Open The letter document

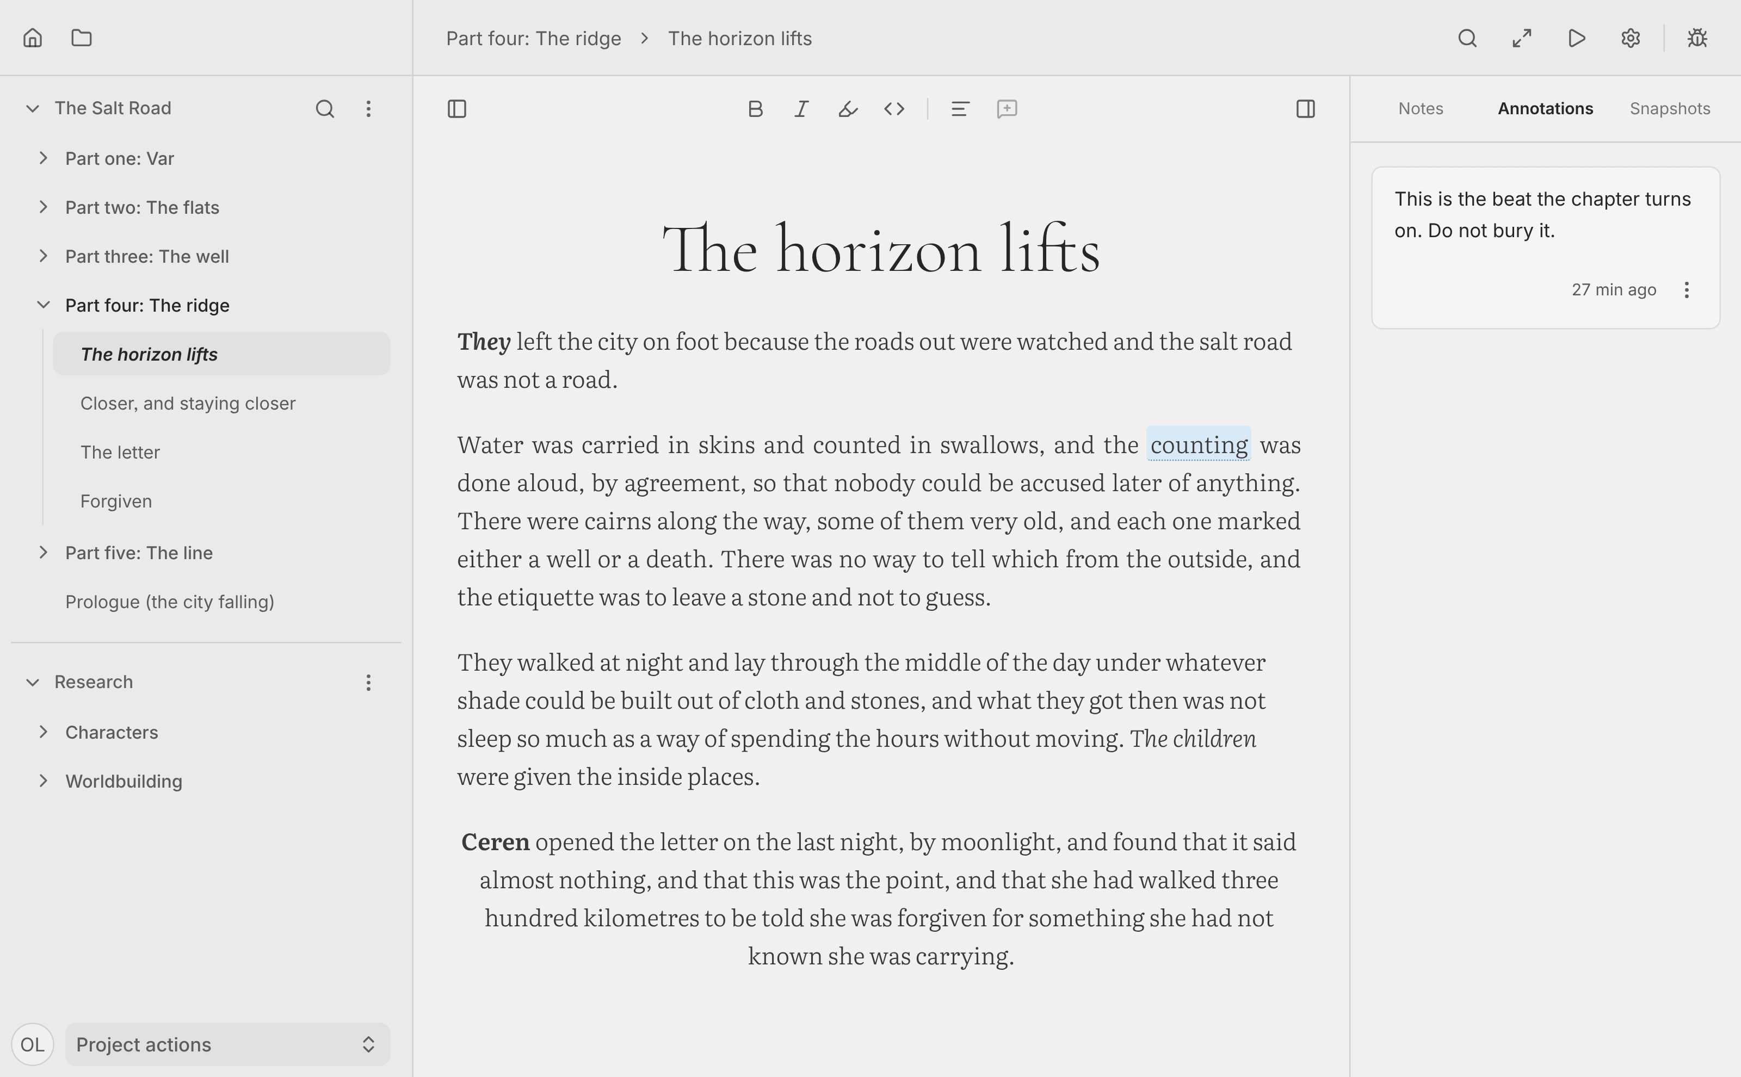[221, 453]
